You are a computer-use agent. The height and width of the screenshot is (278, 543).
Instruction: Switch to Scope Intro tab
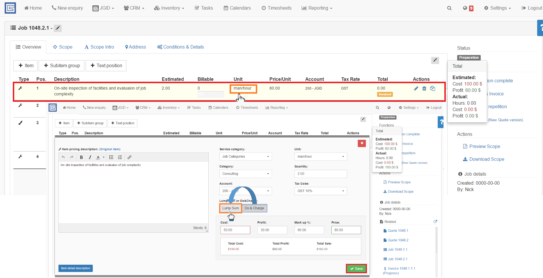tap(99, 47)
